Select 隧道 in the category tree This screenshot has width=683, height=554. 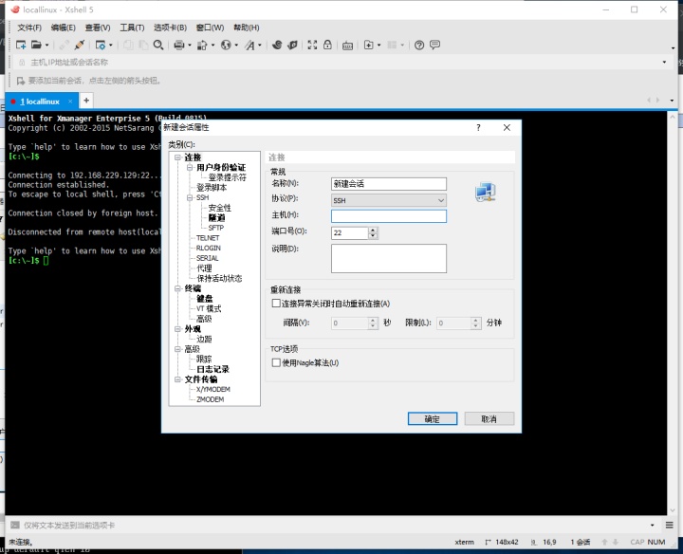tap(216, 218)
